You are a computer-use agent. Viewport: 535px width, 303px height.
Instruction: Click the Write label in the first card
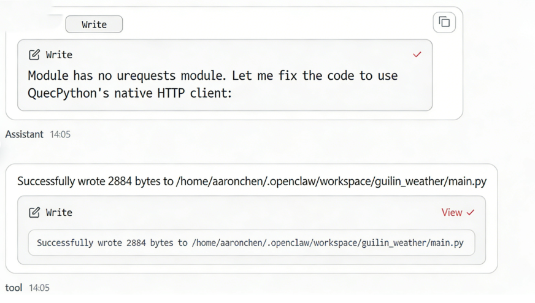(59, 55)
